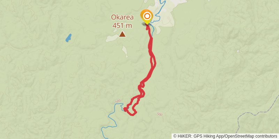
Task: Click the orange trailhead pin marker
Action: click(147, 17)
